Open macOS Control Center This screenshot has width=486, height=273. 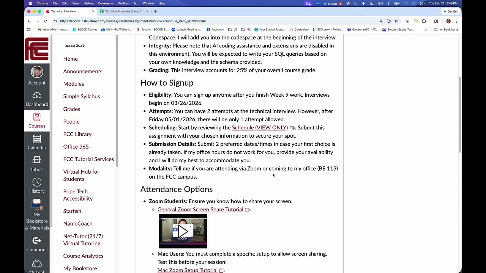click(x=422, y=3)
